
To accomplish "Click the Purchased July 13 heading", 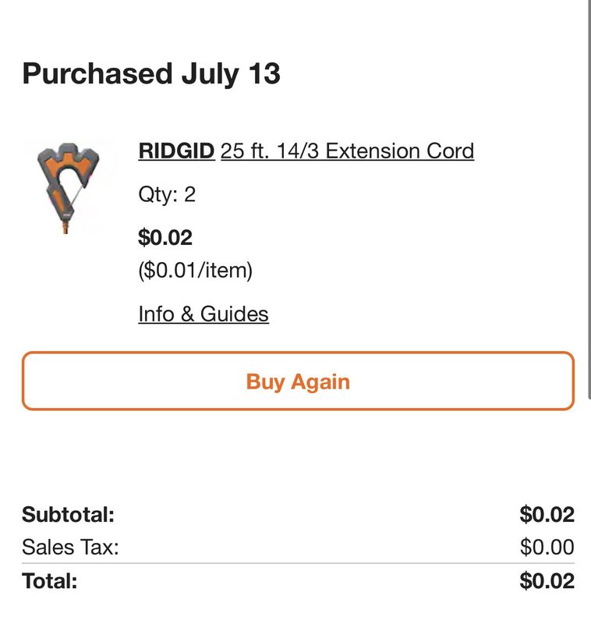I will (151, 74).
